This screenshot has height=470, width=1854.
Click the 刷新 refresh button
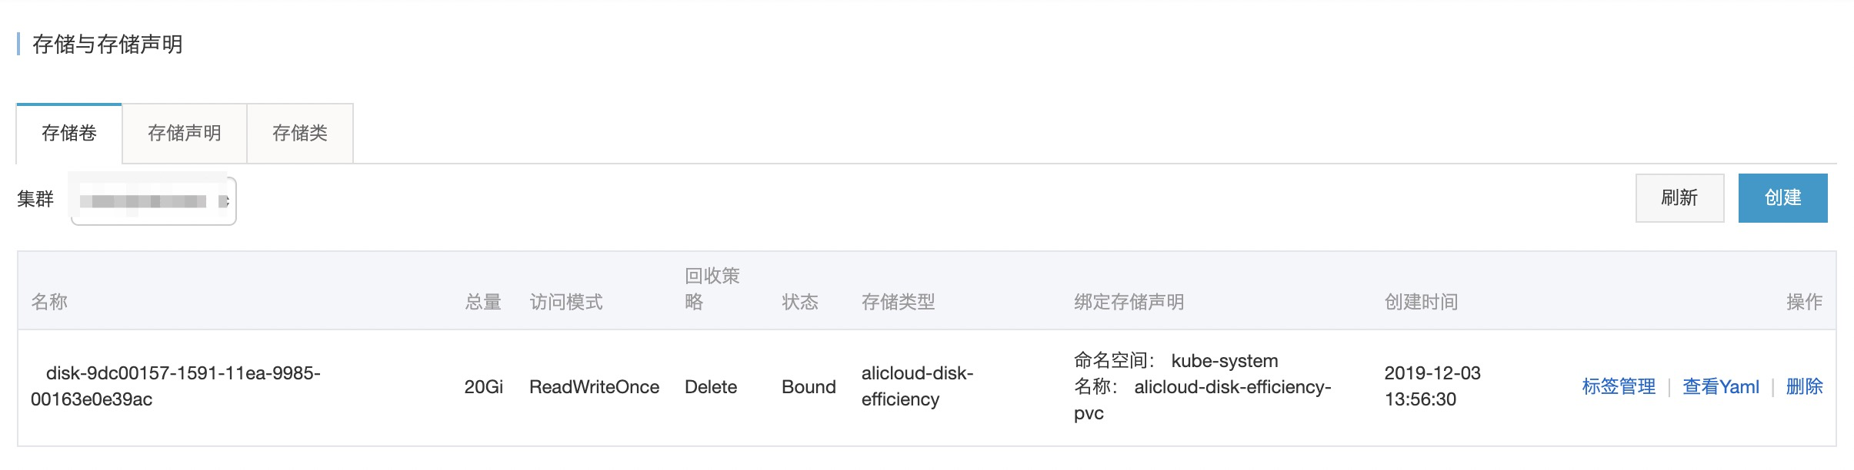pos(1679,198)
